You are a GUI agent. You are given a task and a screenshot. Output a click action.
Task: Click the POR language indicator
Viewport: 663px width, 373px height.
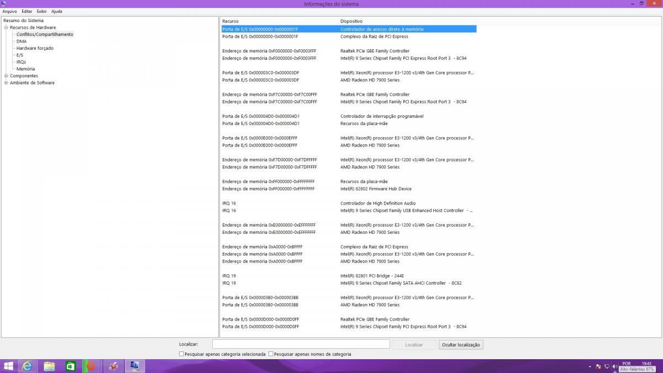click(x=627, y=364)
